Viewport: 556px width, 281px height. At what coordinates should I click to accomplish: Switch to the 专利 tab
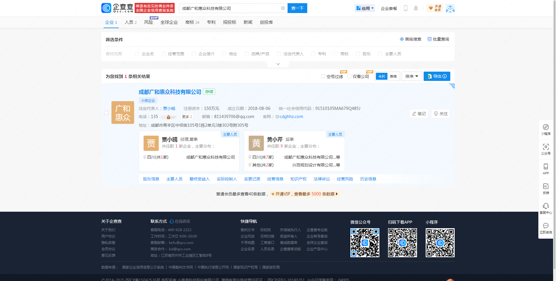[211, 22]
